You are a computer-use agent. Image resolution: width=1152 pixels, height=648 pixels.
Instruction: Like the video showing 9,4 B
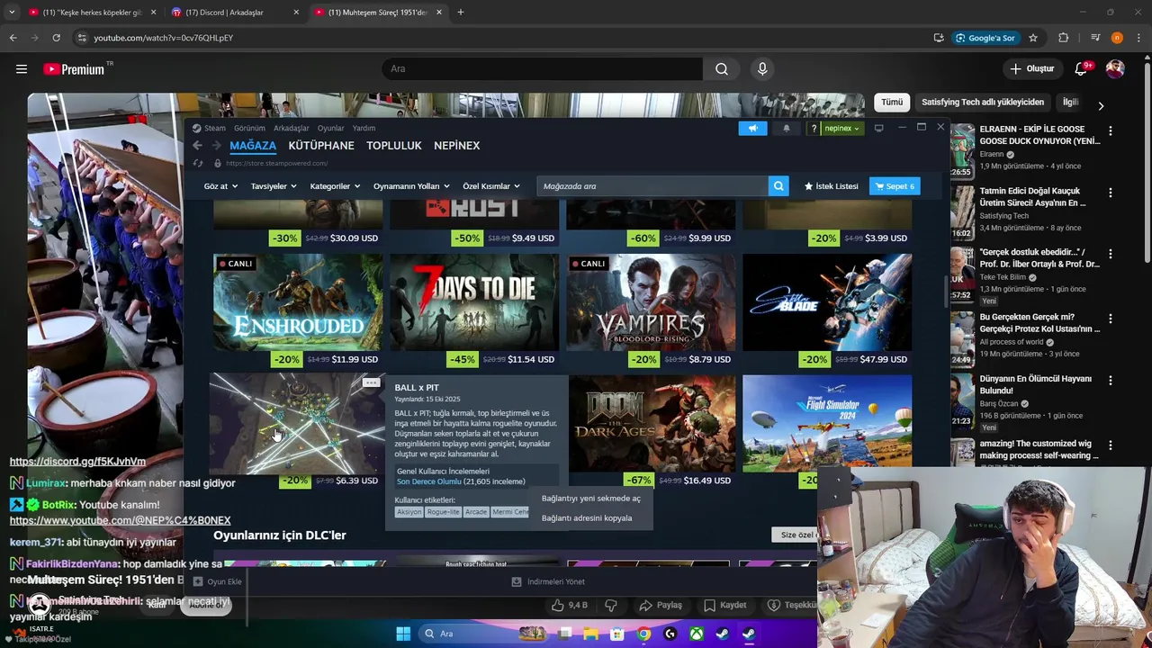[x=570, y=605]
